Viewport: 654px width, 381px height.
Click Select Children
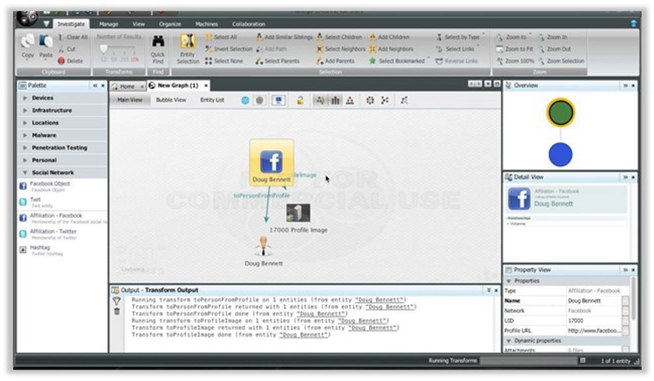[x=339, y=37]
